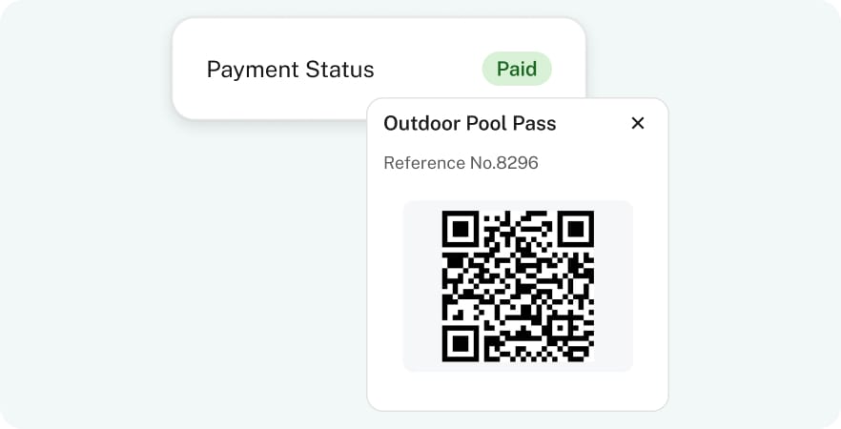Viewport: 841px width, 429px height.
Task: Click the green Paid status badge
Action: click(517, 70)
